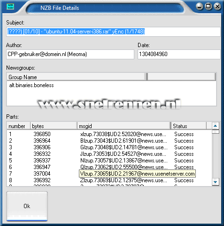Click the Ok button
The width and height of the screenshot is (224, 226).
click(27, 206)
